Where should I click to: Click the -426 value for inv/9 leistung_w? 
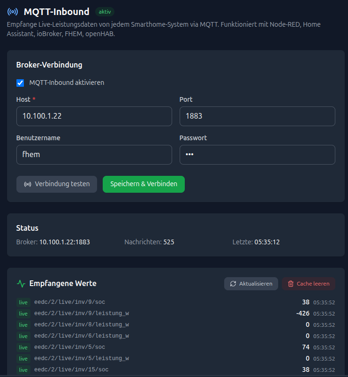pos(303,313)
